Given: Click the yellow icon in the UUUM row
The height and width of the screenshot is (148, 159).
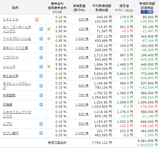Looking at the screenshot, I should point(49,66).
